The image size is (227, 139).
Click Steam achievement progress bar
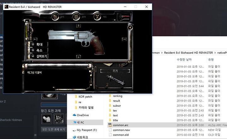54,105
